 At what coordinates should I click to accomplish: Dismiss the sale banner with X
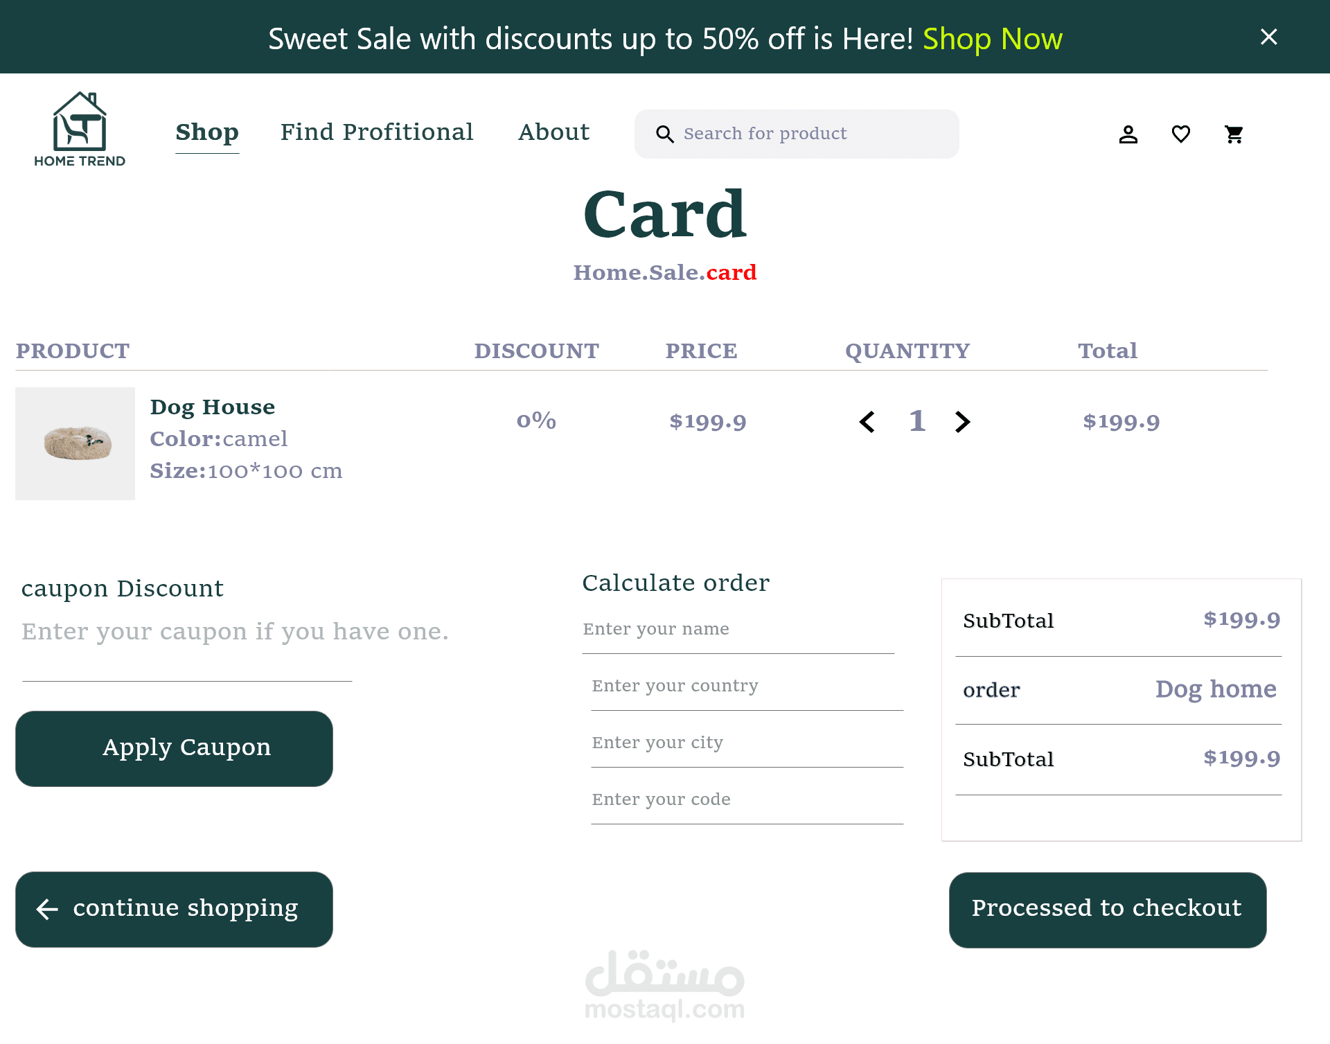click(1268, 37)
